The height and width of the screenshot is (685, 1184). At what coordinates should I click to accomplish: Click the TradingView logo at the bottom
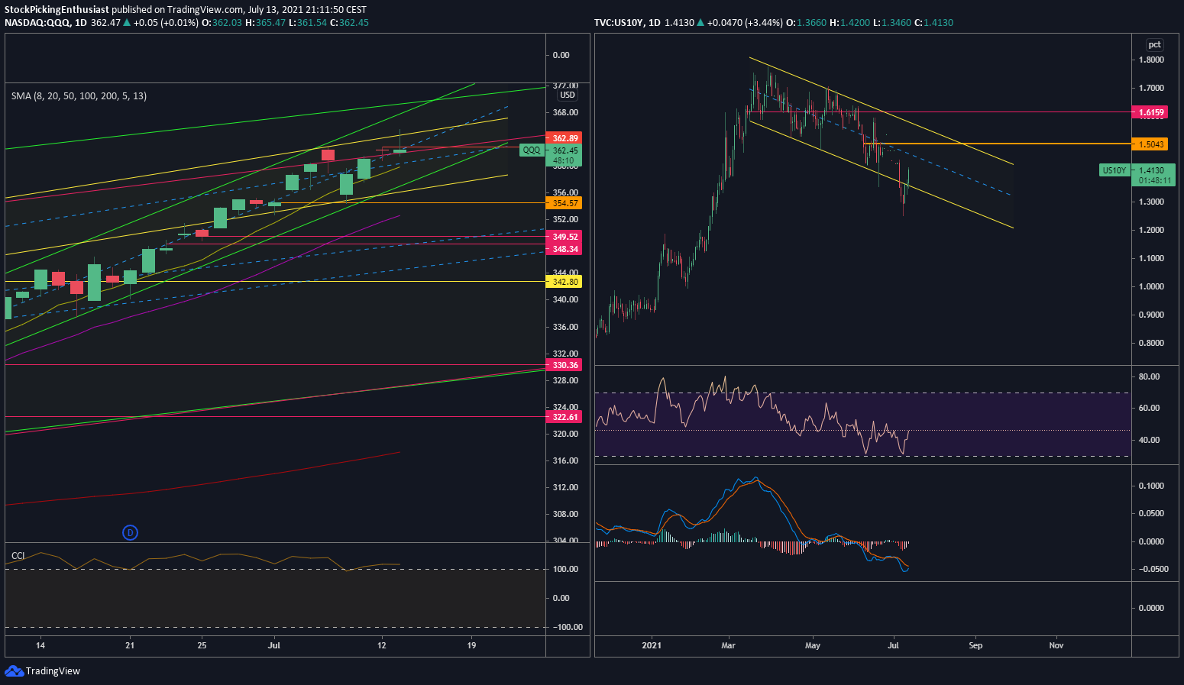(42, 670)
